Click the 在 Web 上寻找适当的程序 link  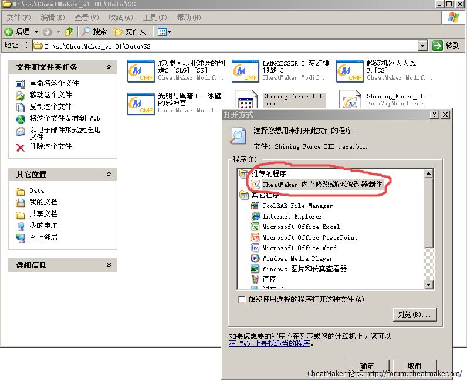269,343
